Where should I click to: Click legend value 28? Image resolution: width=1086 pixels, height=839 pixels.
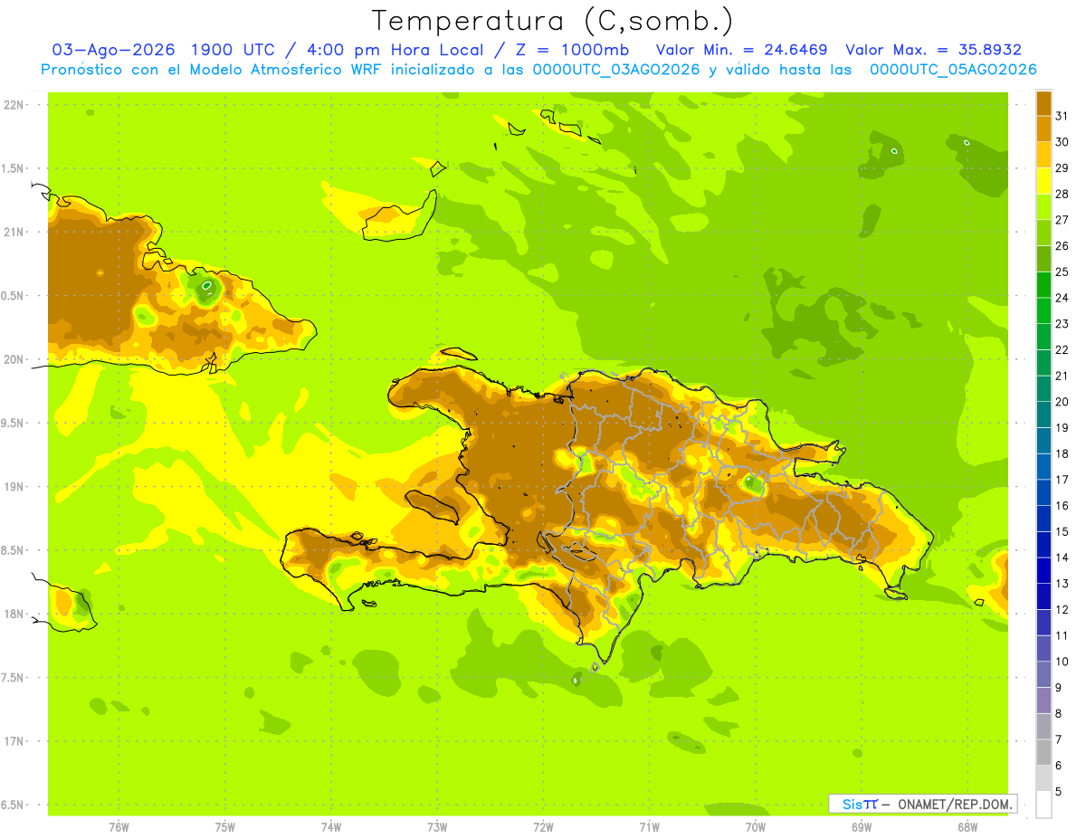click(1062, 194)
